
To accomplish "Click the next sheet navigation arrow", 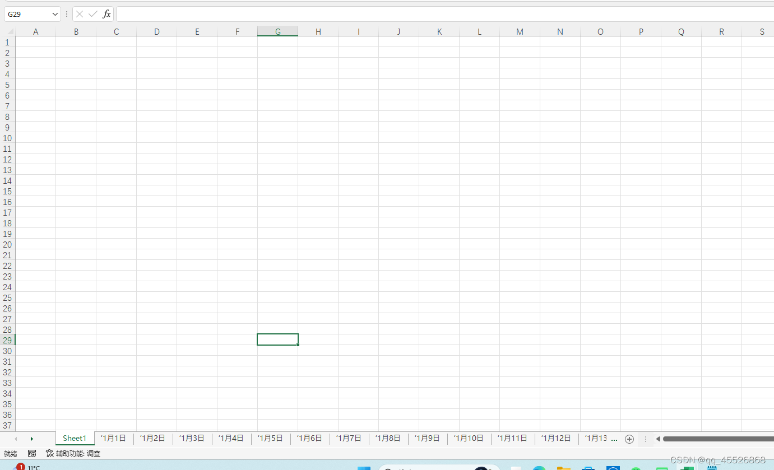I will click(x=32, y=439).
